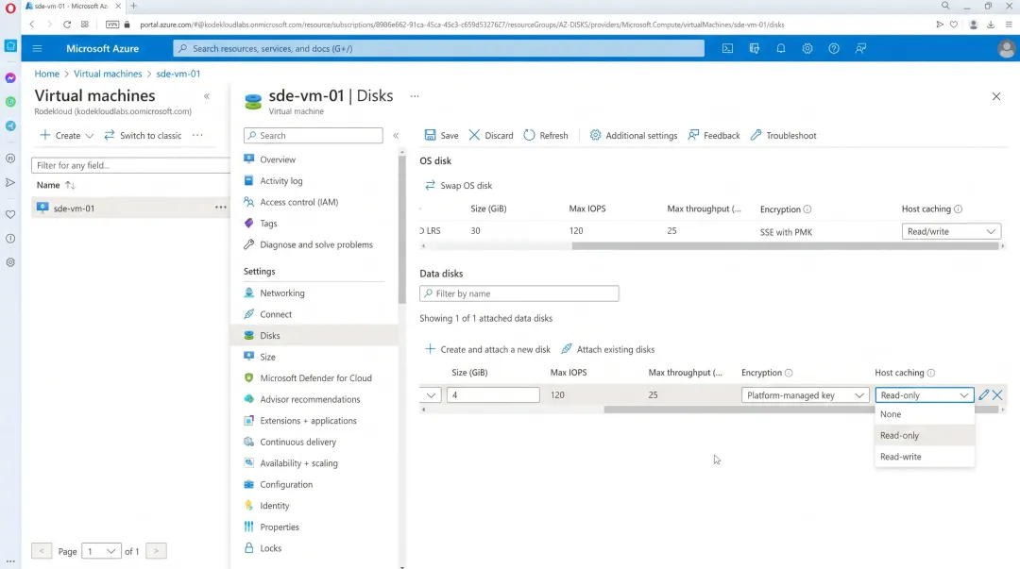Open Opera sidebar Messenger icon
This screenshot has height=569, width=1020.
[10, 78]
